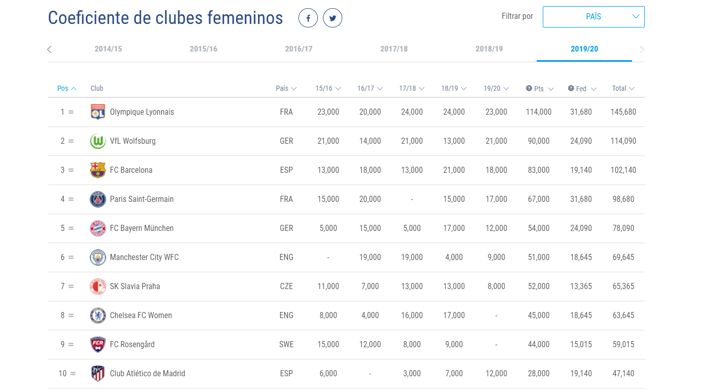Click the total value 69,645
The image size is (703, 389).
[x=623, y=257]
